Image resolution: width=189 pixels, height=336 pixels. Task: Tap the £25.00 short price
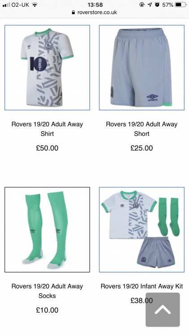(x=142, y=148)
